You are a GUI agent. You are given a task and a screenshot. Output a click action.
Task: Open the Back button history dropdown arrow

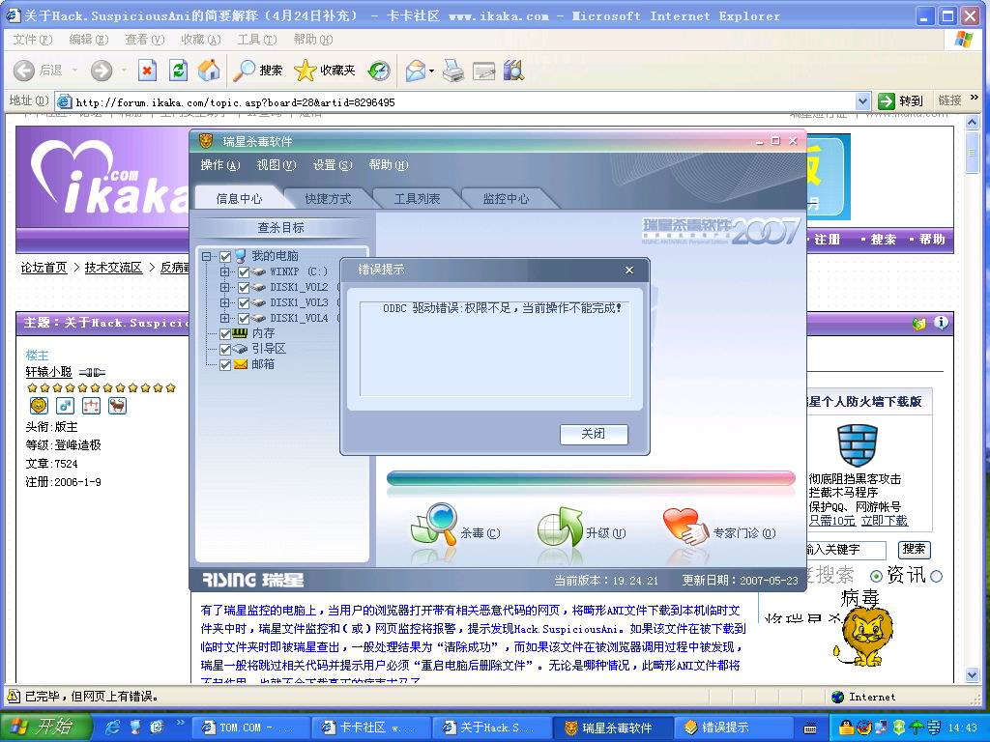[74, 70]
